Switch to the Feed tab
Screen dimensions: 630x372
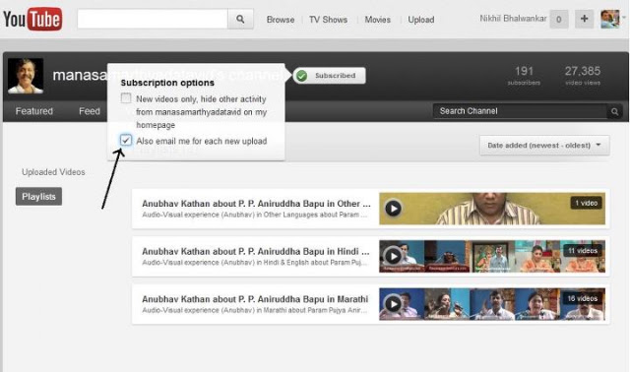click(90, 111)
